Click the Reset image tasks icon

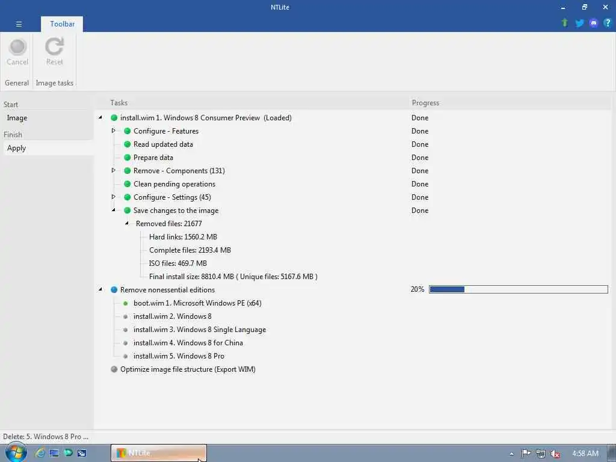coord(54,46)
